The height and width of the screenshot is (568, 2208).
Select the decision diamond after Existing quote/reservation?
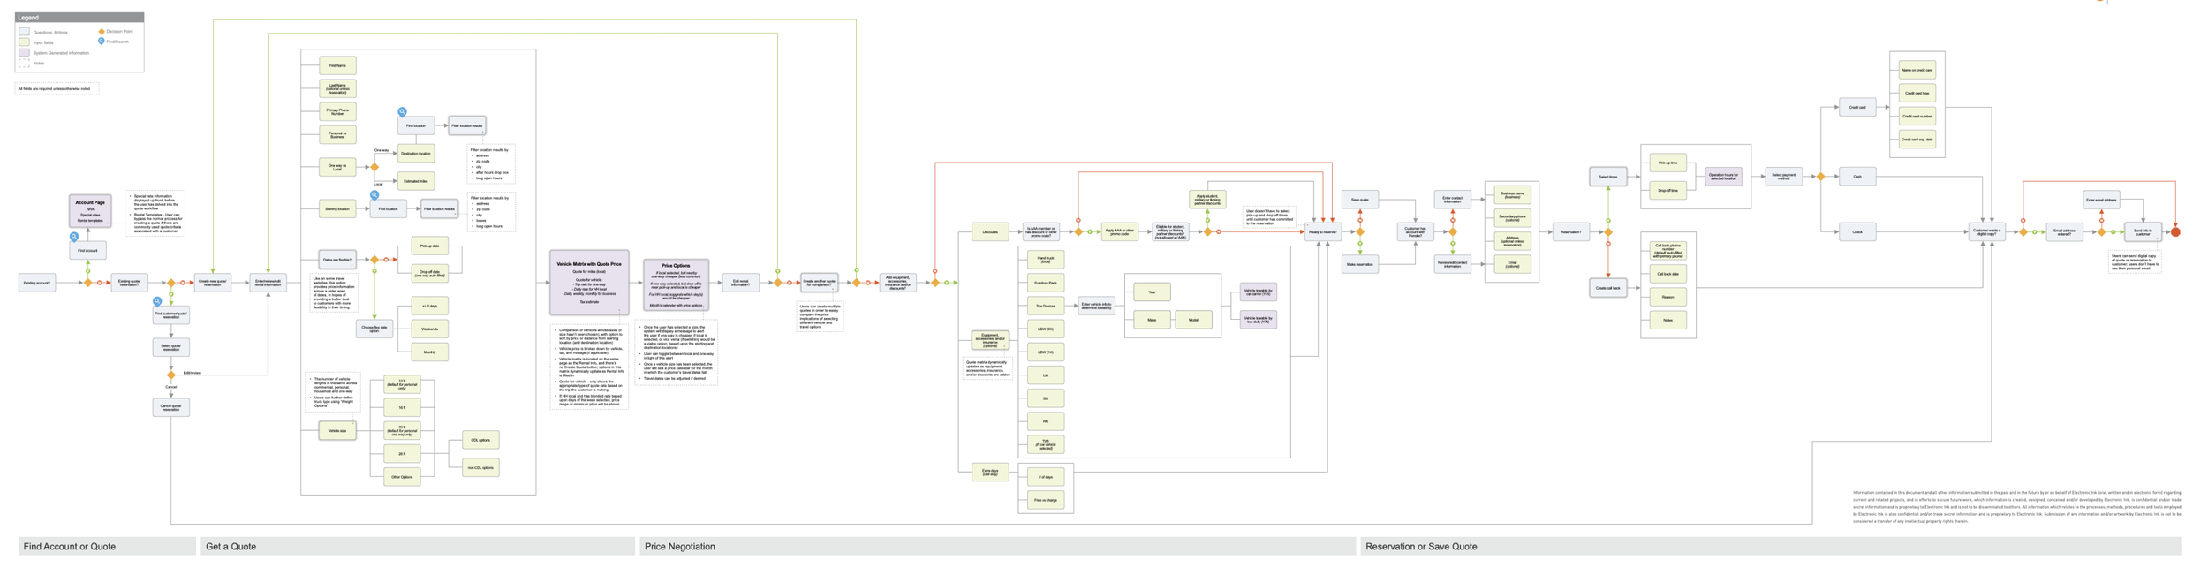[x=171, y=283]
